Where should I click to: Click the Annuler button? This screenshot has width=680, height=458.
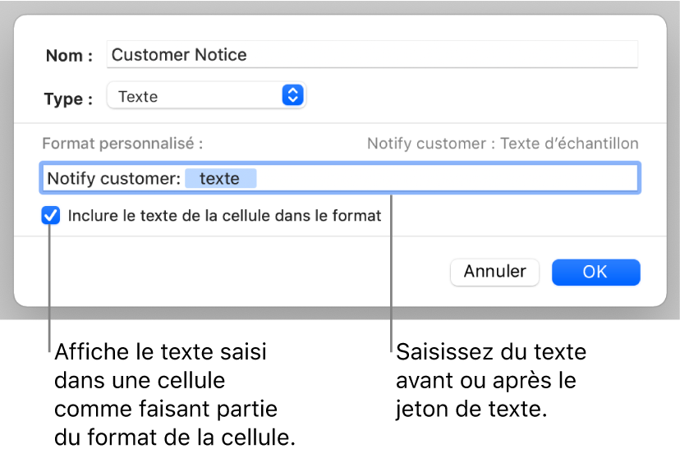[495, 273]
